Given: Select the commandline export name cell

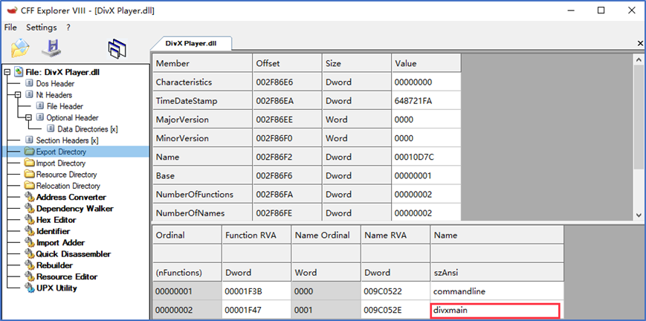Looking at the screenshot, I should [497, 291].
